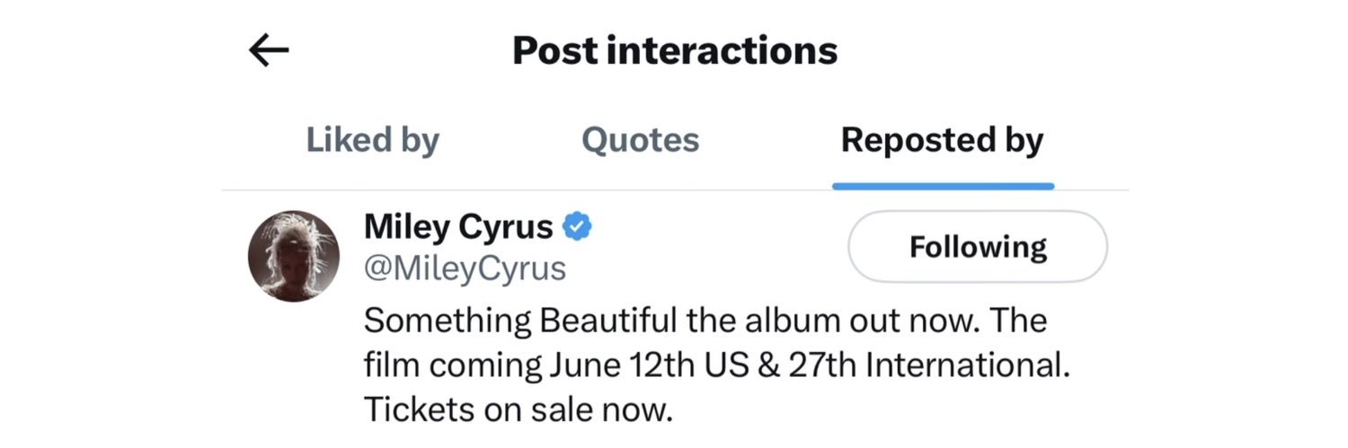Click the blue underline beneath Reposted by
1348x448 pixels.
pos(943,186)
